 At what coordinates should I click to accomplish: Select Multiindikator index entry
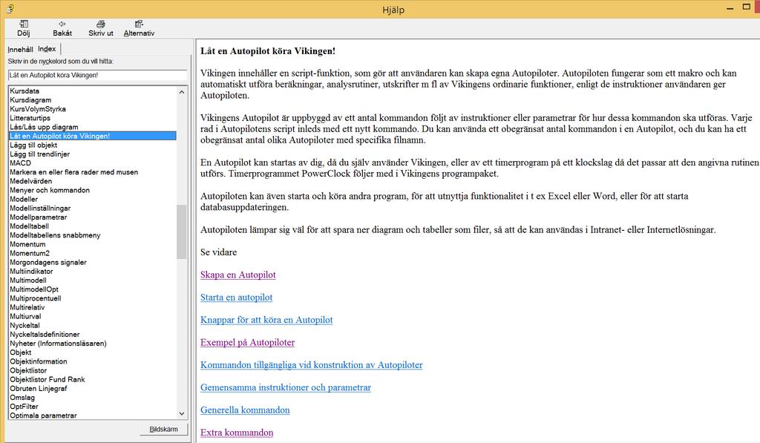[31, 271]
